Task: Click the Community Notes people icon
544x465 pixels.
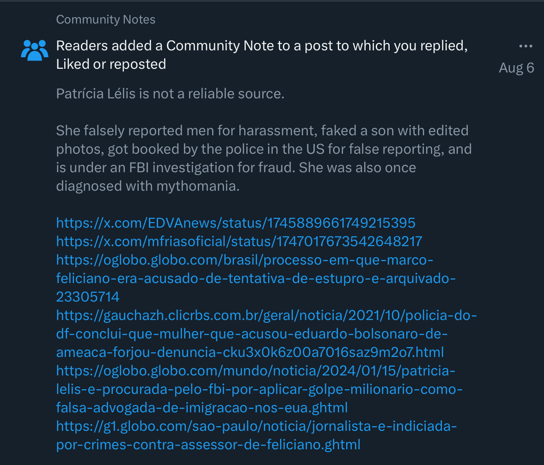Action: point(35,50)
